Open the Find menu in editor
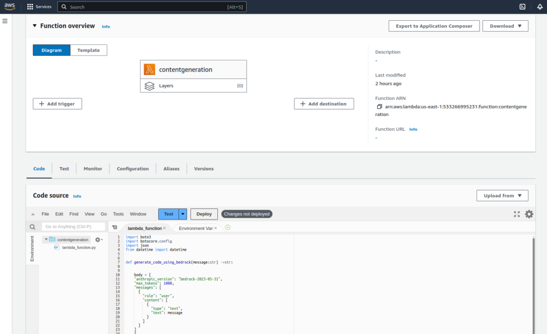Image resolution: width=547 pixels, height=334 pixels. (74, 214)
